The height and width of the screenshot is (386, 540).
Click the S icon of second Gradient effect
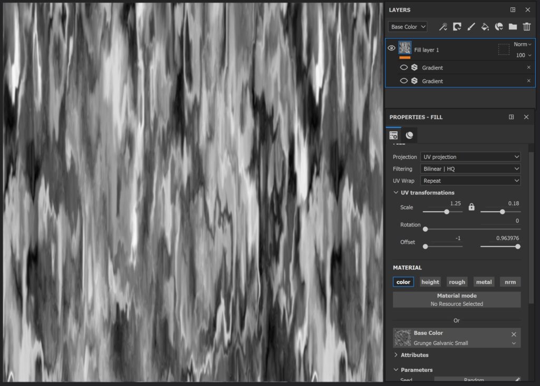click(x=414, y=81)
